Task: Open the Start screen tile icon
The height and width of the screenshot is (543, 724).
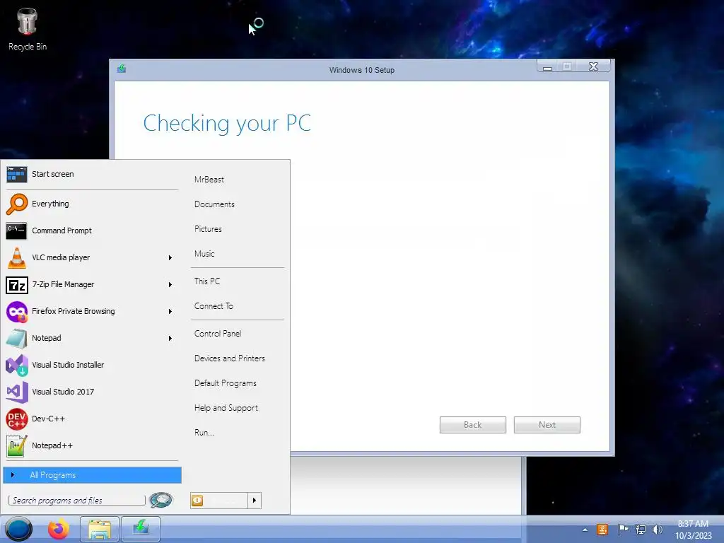Action: pos(17,175)
